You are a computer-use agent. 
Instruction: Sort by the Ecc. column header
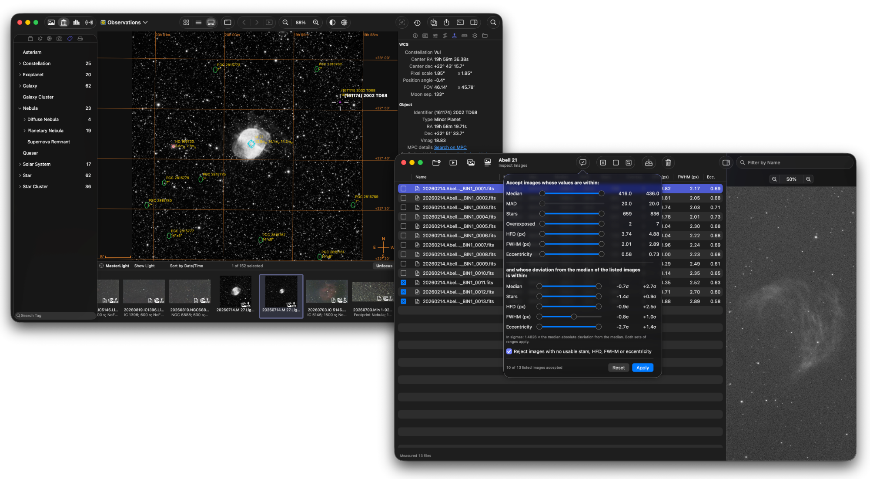711,177
